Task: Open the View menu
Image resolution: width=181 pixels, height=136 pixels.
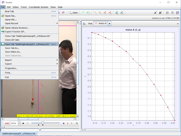Action: click(53, 7)
